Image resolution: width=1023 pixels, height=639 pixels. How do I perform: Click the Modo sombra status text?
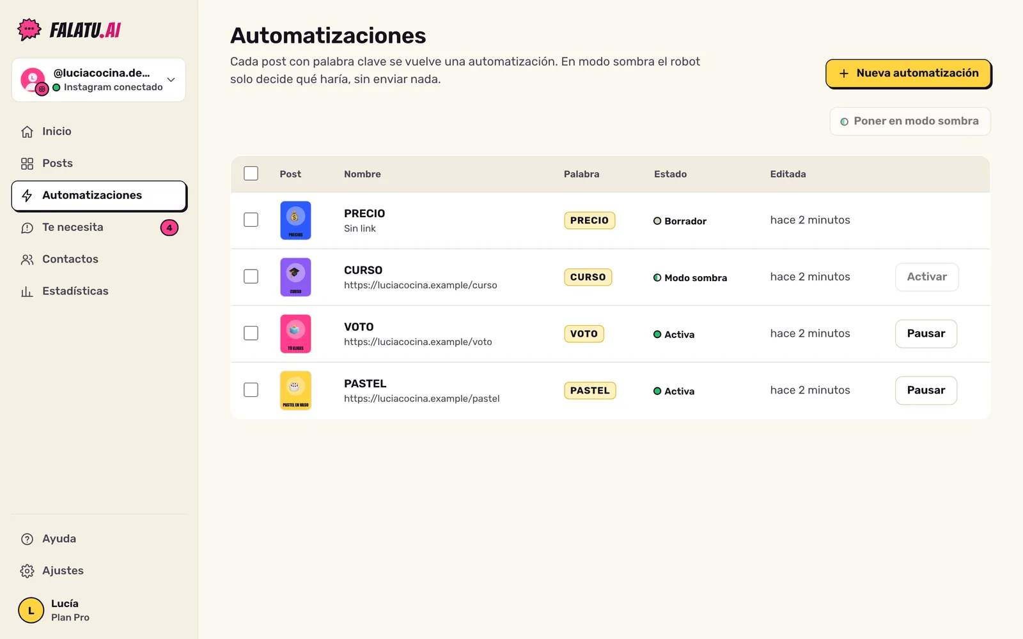tap(696, 278)
